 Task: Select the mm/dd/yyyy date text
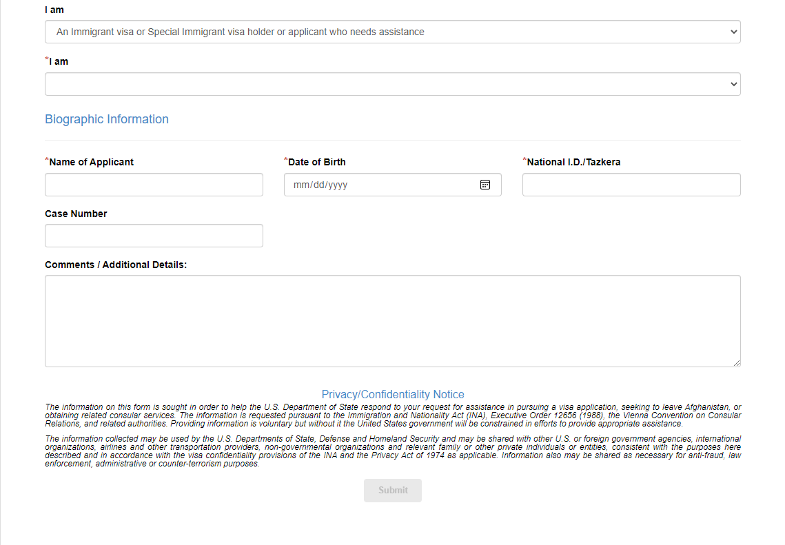(x=320, y=185)
